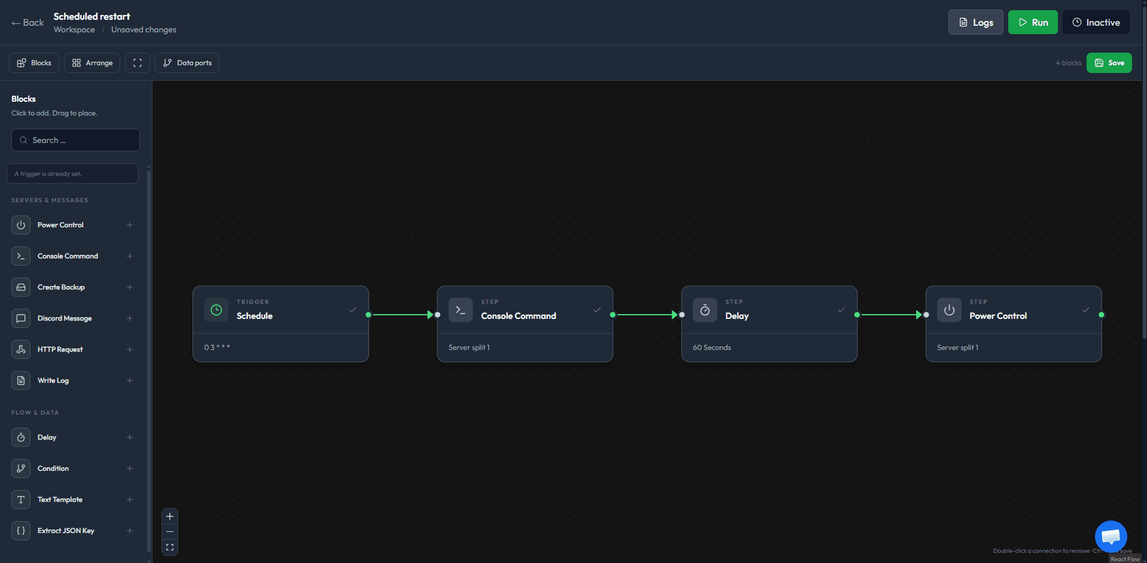Click the 'Unsaved changes' status text

[x=144, y=30]
